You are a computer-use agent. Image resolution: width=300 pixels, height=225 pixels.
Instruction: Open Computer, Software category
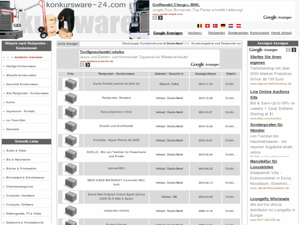pos(19,204)
